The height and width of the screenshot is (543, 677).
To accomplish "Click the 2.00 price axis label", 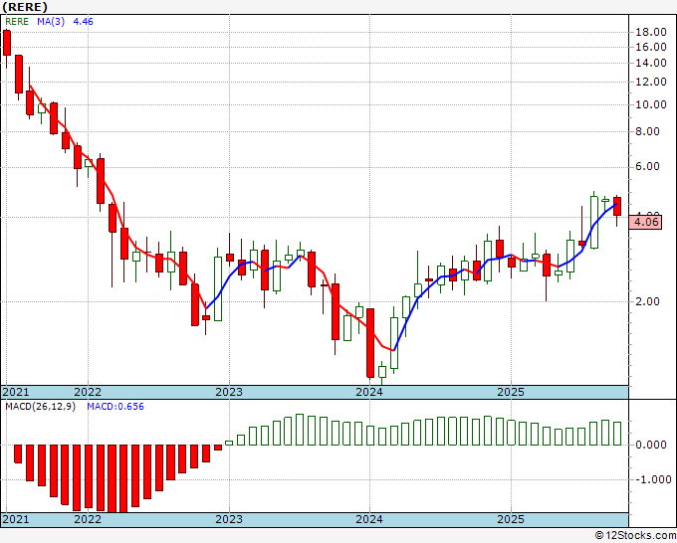I will [648, 301].
